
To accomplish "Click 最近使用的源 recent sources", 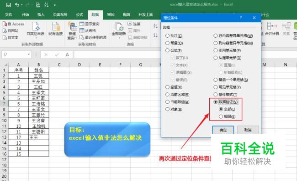I will click(93, 37).
